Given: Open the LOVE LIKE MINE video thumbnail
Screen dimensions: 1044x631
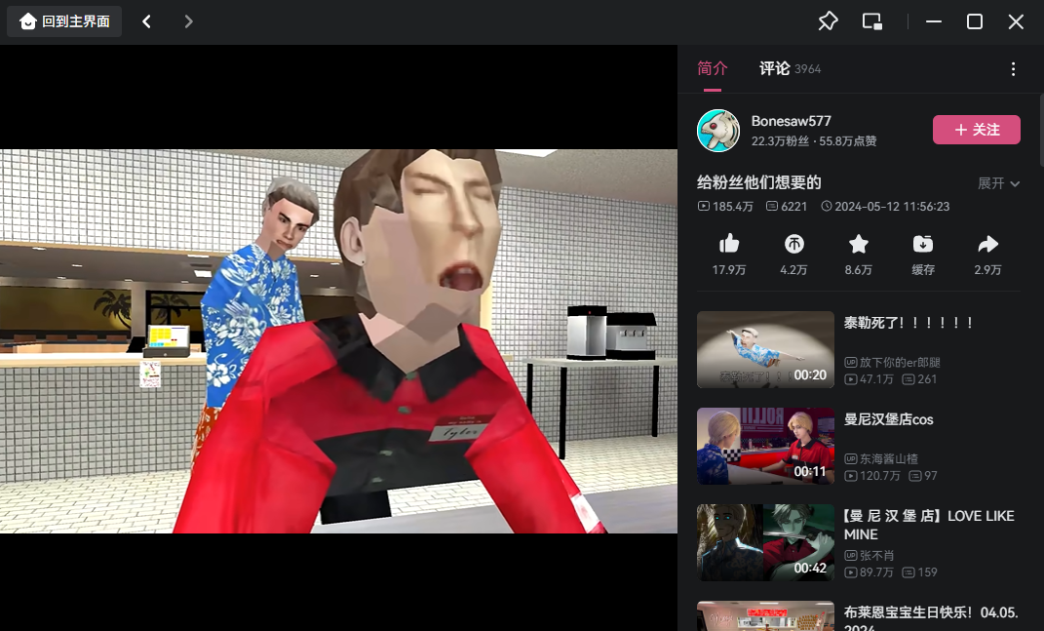Looking at the screenshot, I should click(x=765, y=543).
